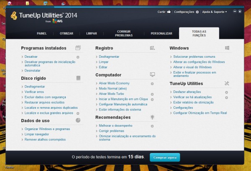Screen dimensions: 251x171
Task: Open the Ajuda & Suporte dropdown
Action: coord(214,12)
